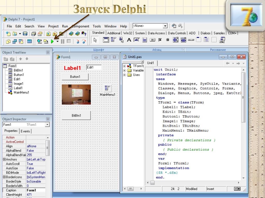Click the classroom image on Form1
Image resolution: width=265 pixels, height=198 pixels.
76,94
